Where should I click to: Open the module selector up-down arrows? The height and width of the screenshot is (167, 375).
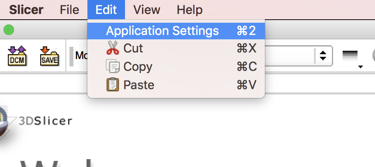tap(323, 56)
